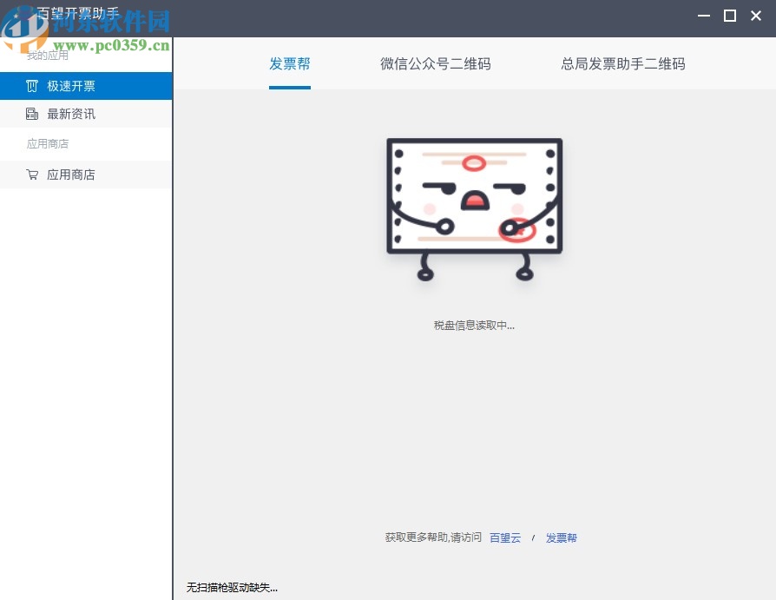
Task: Switch to the 微信公众号二维码 tab
Action: [x=436, y=63]
